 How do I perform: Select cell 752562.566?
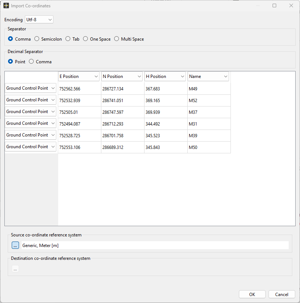[x=80, y=89]
